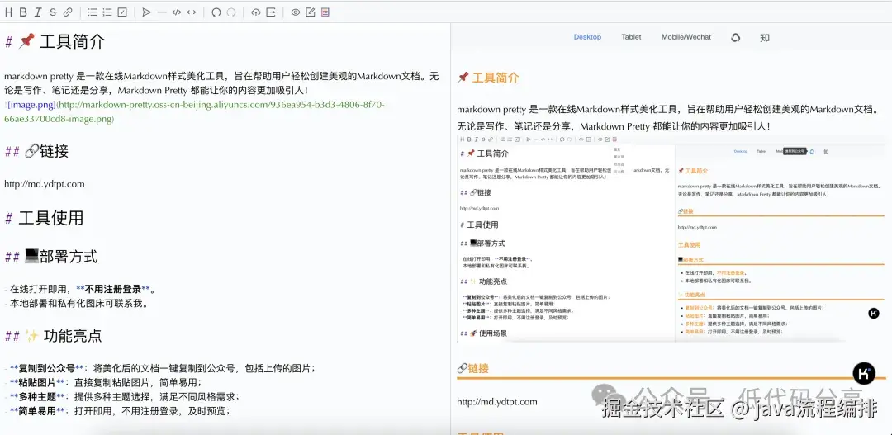Toggle bold formatting
892x435 pixels.
pos(23,12)
